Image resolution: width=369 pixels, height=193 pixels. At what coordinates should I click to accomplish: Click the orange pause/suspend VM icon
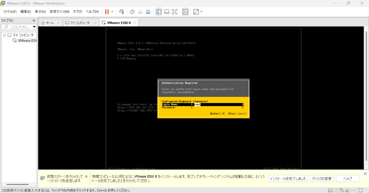pos(107,12)
